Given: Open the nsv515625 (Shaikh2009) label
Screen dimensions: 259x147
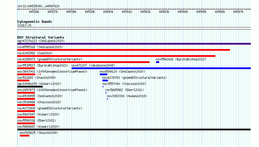Looking at the screenshot, I should coord(39,133).
